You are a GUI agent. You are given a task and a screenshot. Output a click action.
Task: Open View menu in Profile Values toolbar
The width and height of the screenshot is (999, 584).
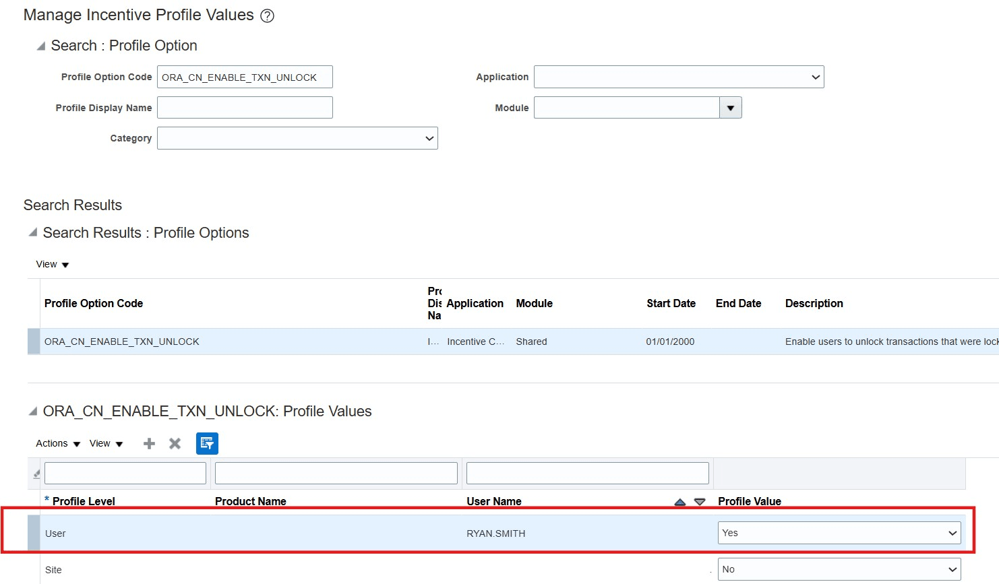click(x=107, y=443)
